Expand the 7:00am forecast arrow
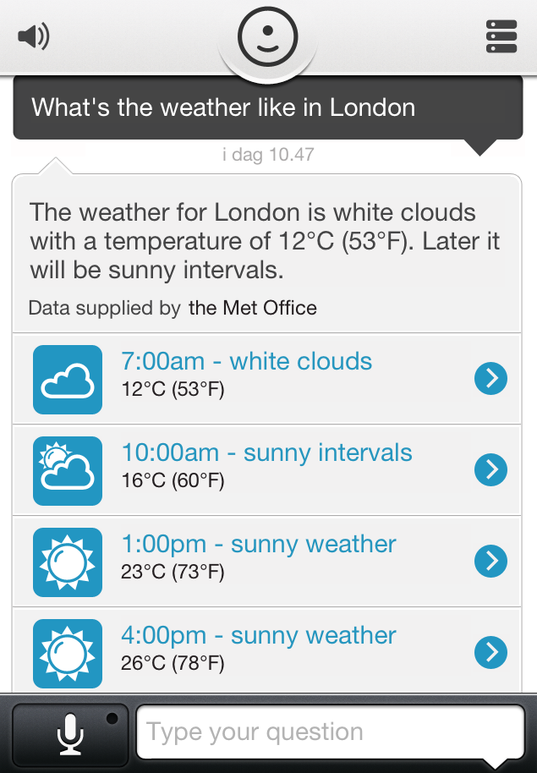 (490, 378)
